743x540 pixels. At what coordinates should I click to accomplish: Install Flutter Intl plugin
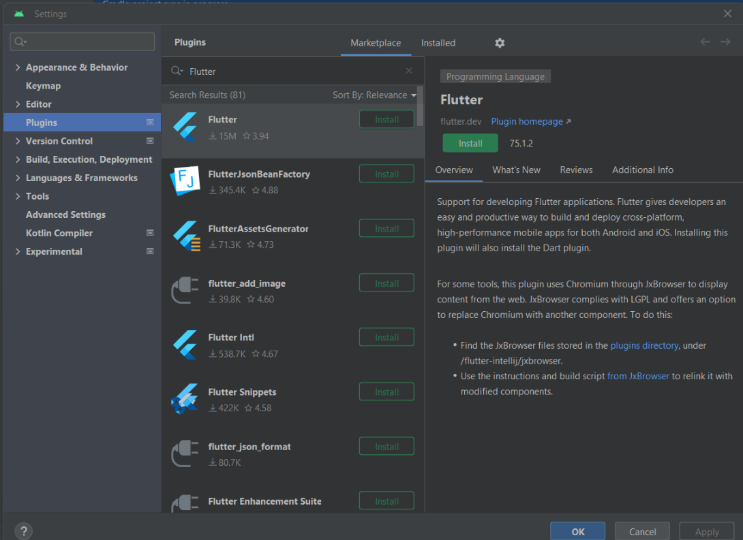(386, 338)
